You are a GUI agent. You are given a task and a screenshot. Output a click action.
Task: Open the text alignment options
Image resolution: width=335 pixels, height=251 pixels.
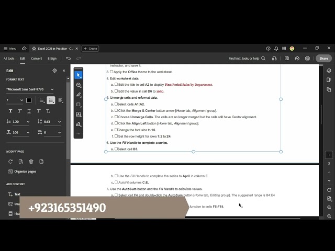[x=61, y=100]
